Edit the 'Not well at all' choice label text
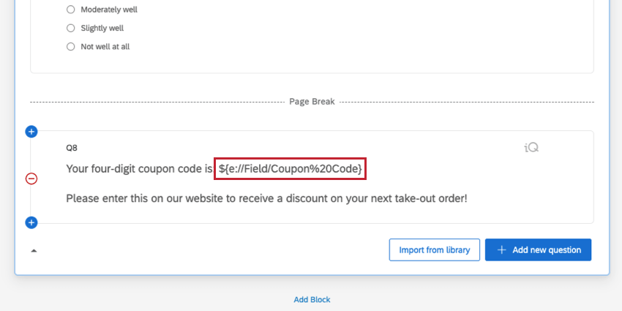Viewport: 622px width, 311px height. 105,46
